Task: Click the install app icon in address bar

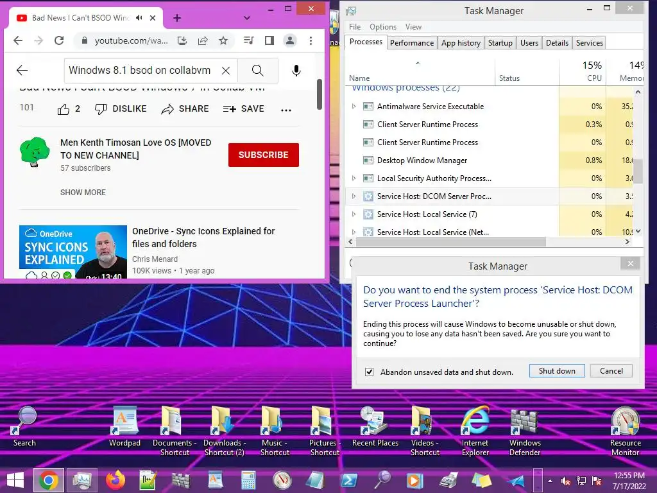Action: pos(182,40)
